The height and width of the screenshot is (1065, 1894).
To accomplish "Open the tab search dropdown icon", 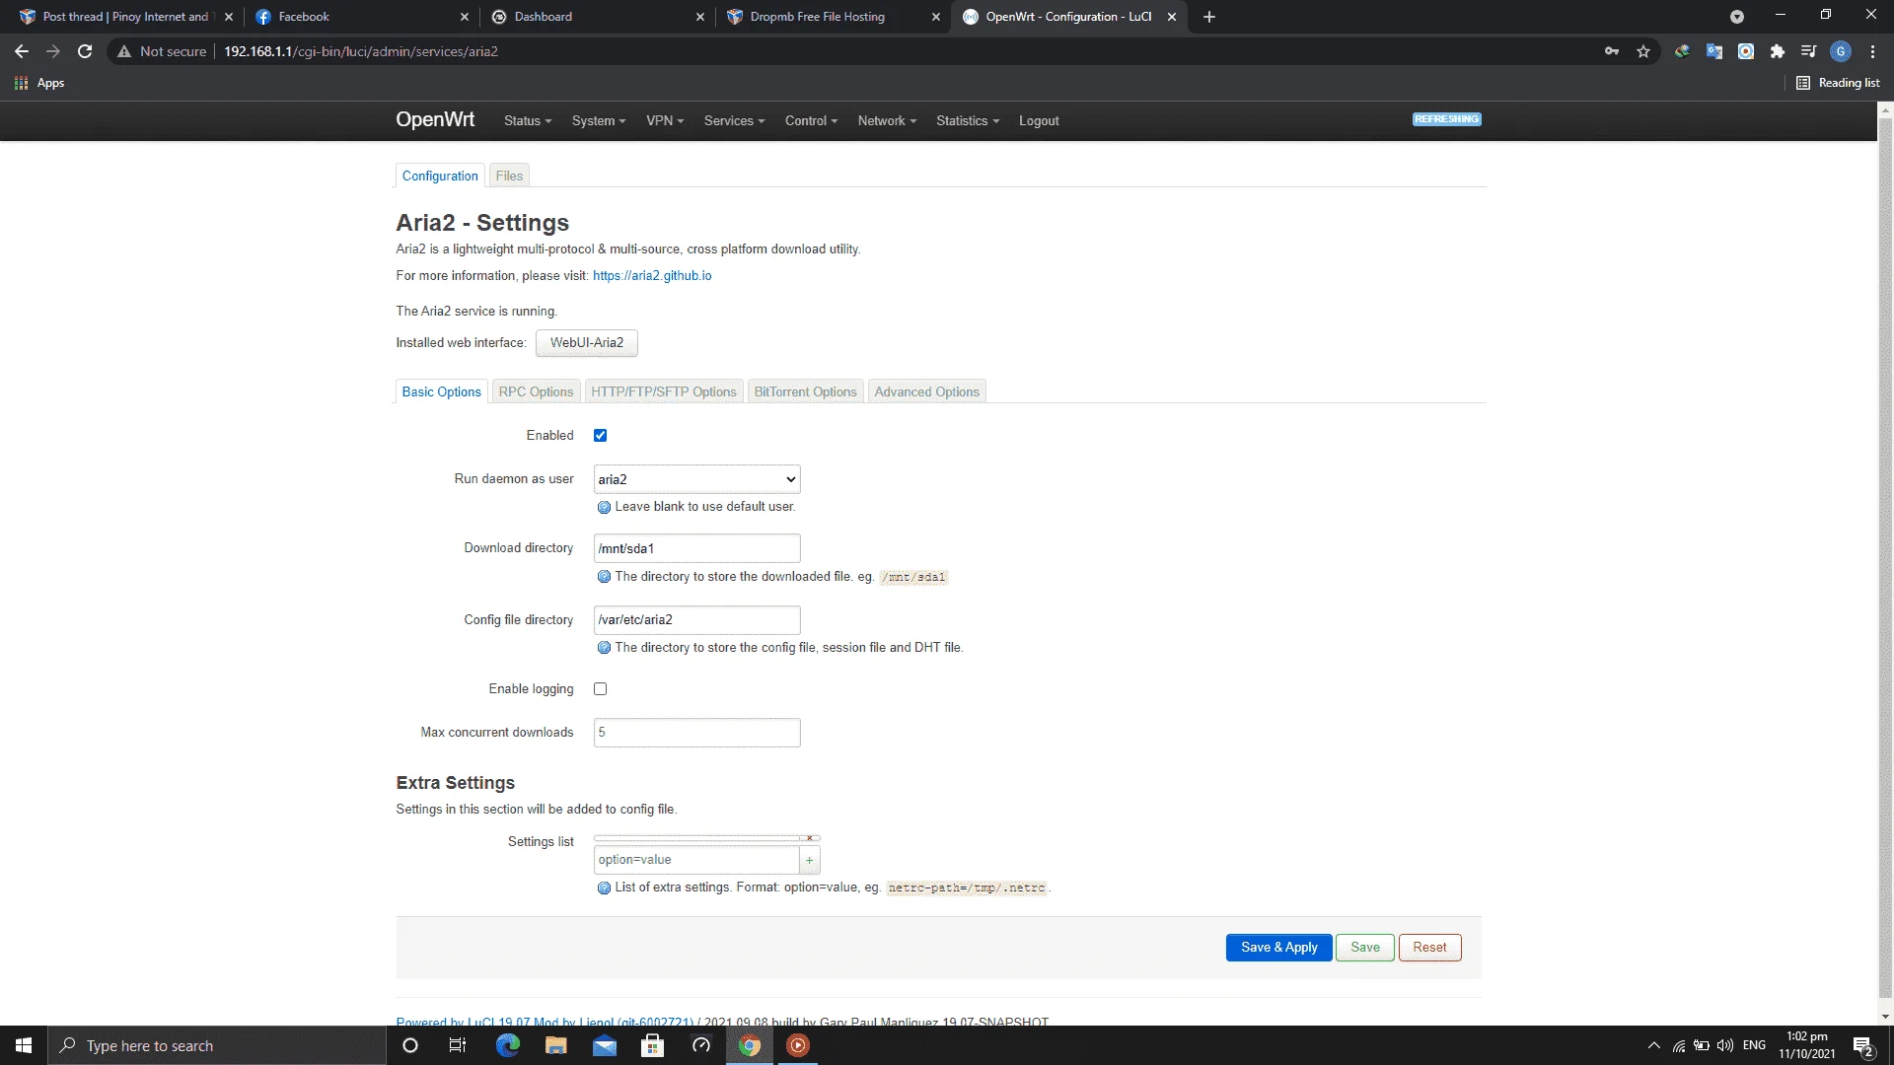I will (1737, 17).
